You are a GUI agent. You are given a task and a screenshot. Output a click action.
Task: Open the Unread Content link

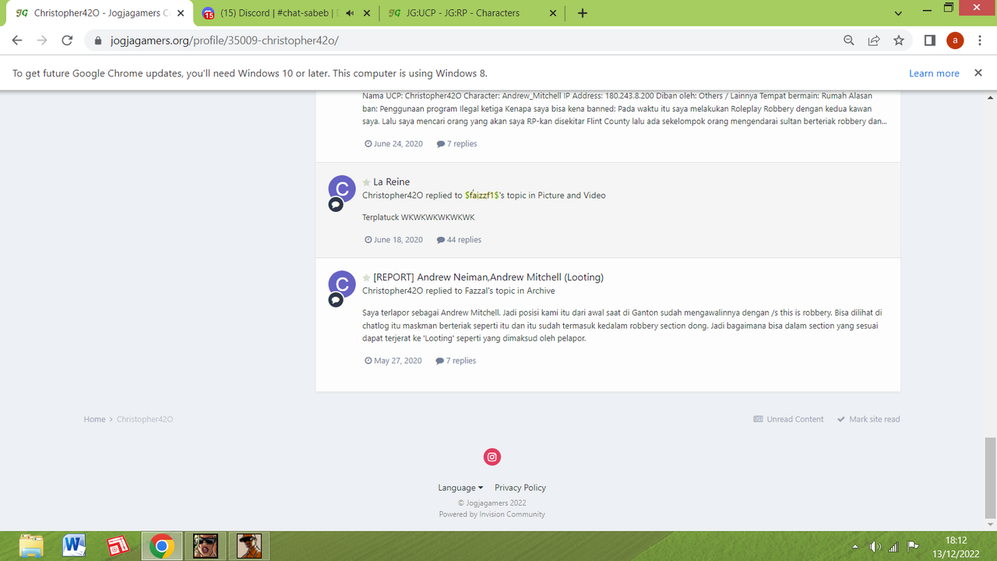[788, 419]
